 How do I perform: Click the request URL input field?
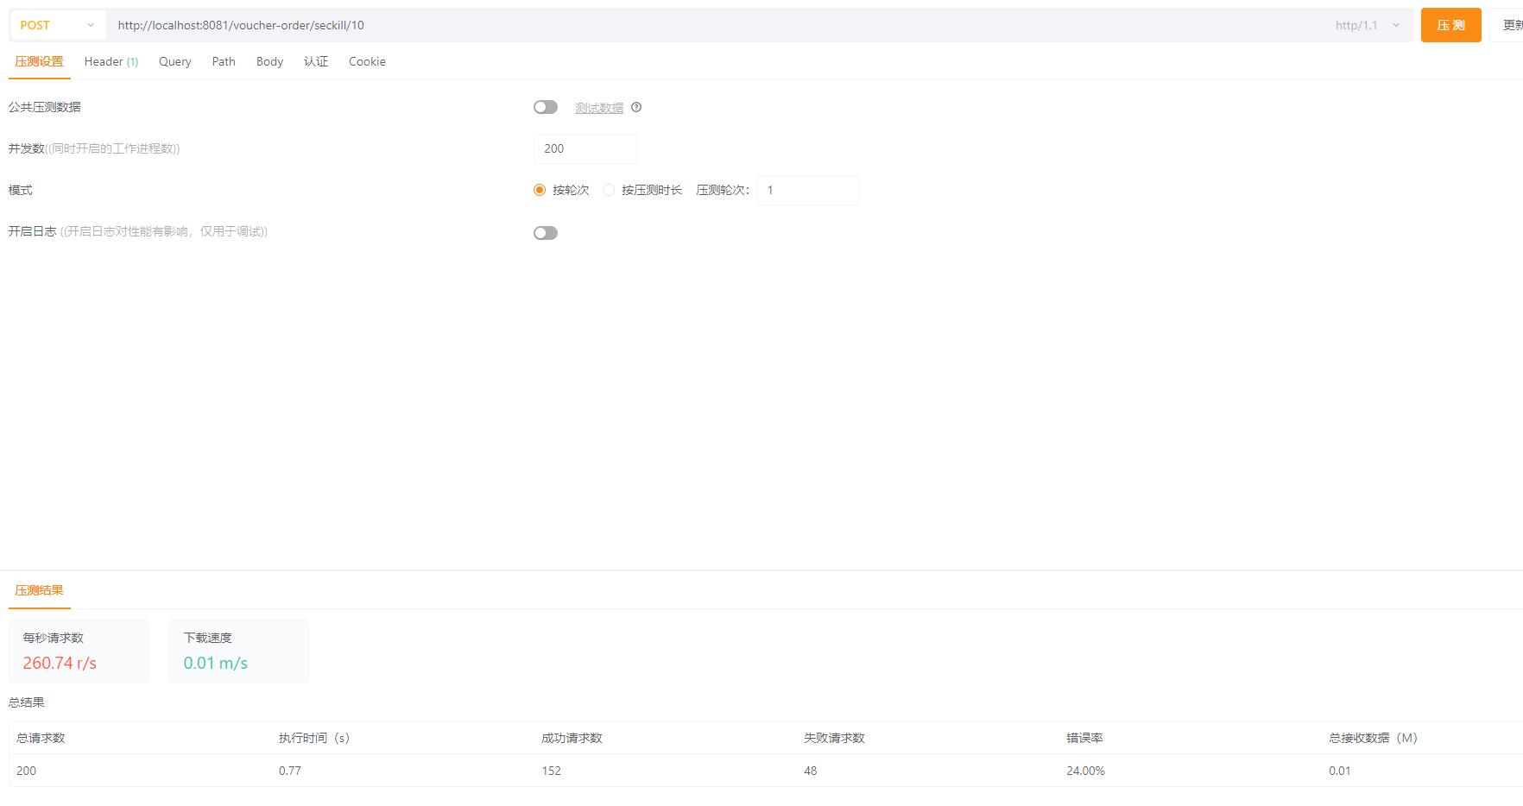717,25
